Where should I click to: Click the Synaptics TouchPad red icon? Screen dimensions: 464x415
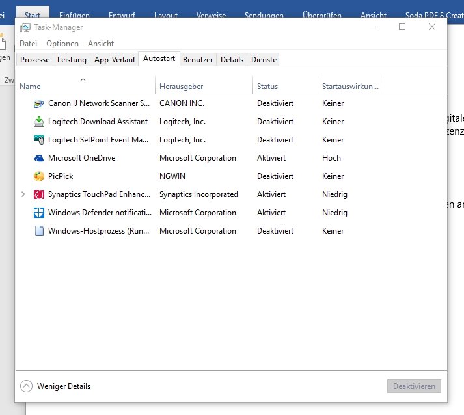39,194
